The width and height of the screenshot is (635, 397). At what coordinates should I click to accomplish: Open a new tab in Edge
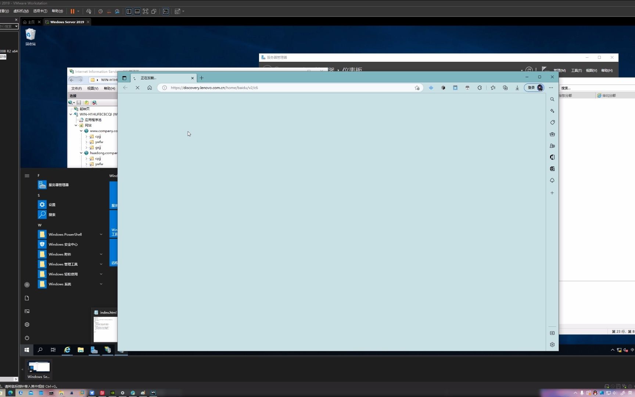coord(201,78)
